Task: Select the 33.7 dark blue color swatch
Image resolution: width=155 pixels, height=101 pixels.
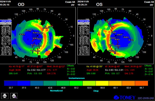Action: click(x=11, y=83)
